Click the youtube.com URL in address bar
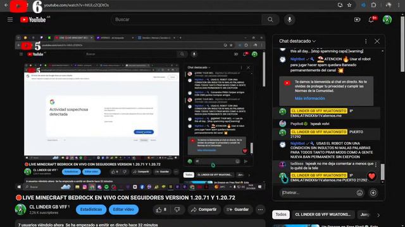405x227 pixels. coord(77,5)
